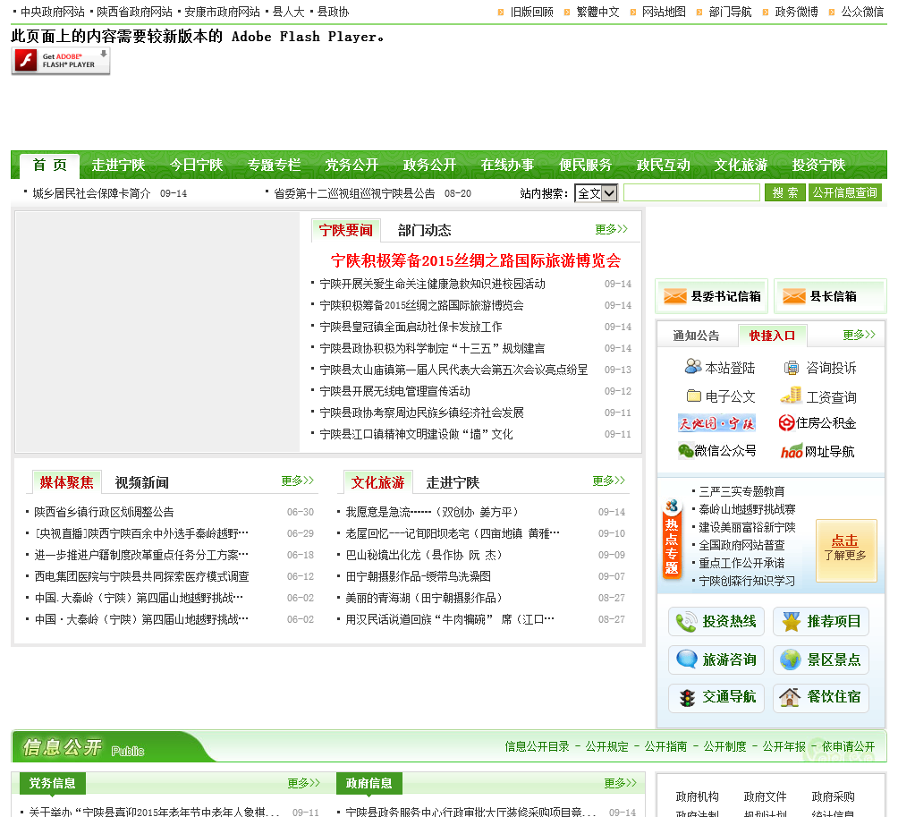Open 部门导航 top link
This screenshot has width=898, height=817.
point(730,12)
